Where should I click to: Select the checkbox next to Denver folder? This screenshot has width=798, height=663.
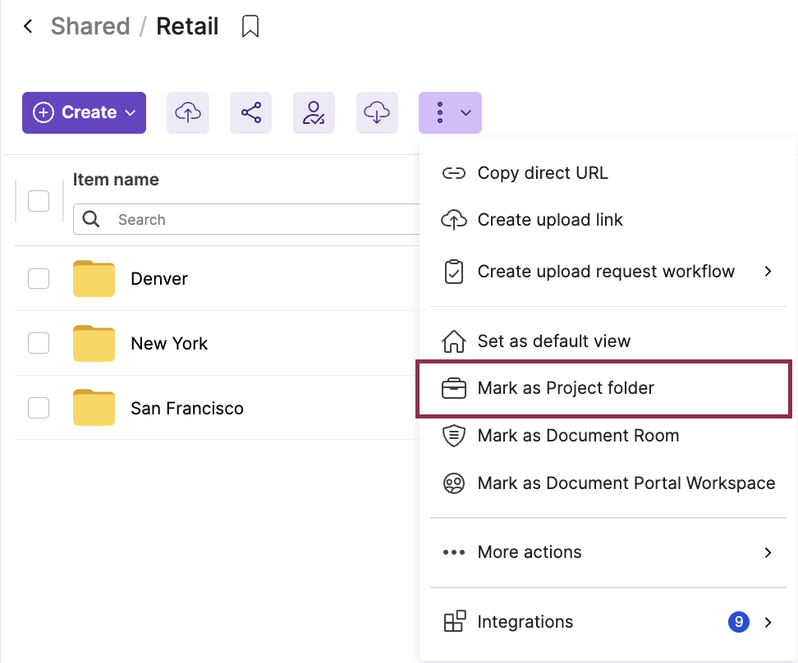pyautogui.click(x=39, y=278)
